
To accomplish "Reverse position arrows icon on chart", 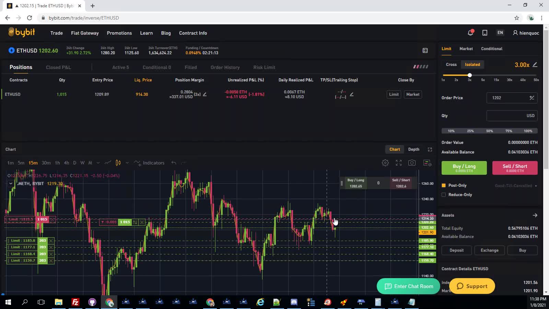I will (135, 222).
